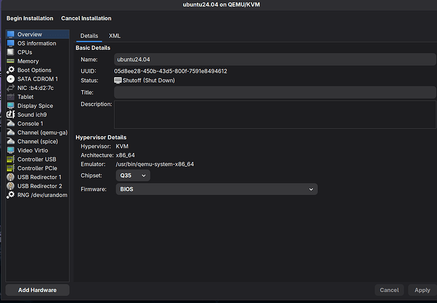
Task: Click the Boot Options gear icon
Action: [x=11, y=70]
